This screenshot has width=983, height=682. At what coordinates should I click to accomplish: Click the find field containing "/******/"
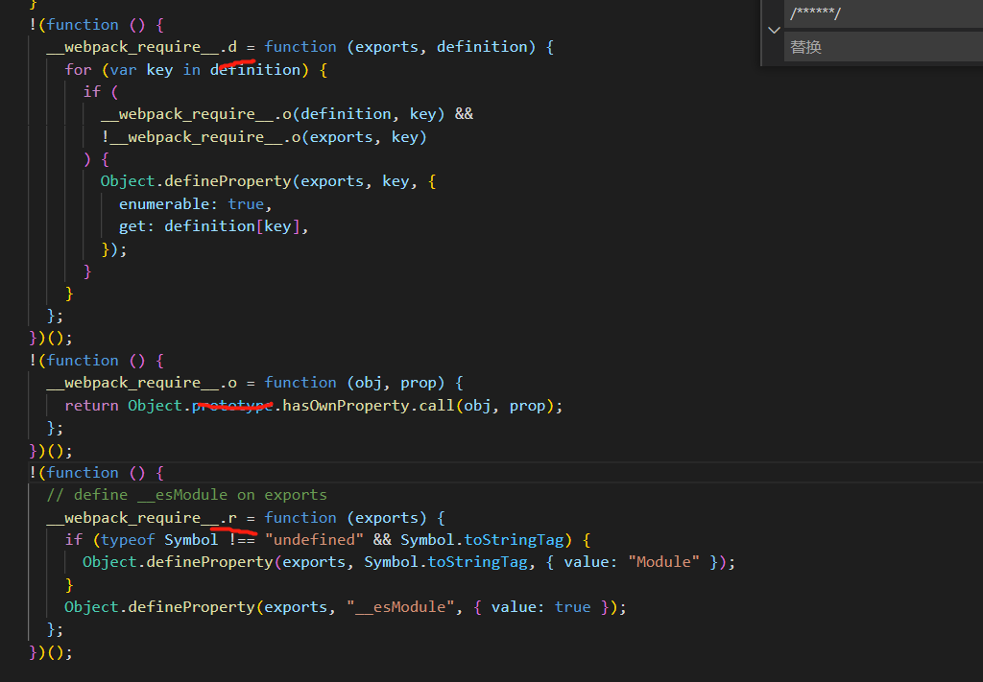[x=883, y=13]
